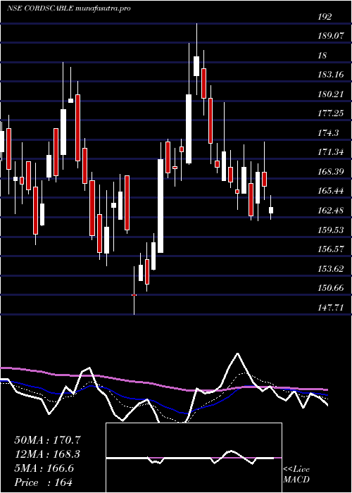352x493 pixels.
Task: Click the 177.25 price axis label
Action: pos(331,113)
